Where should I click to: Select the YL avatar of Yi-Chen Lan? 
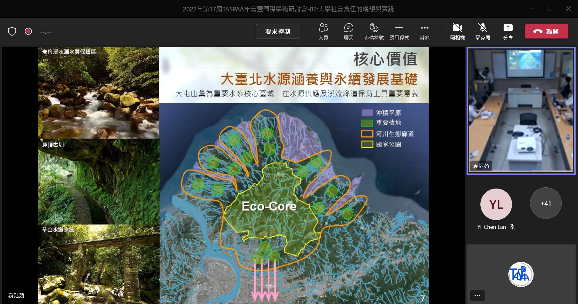[496, 204]
